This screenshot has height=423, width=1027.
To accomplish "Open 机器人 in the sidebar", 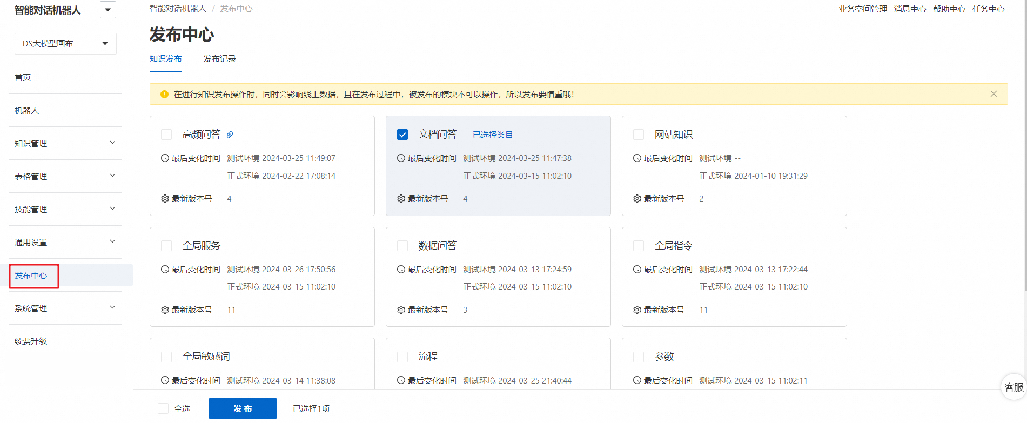I will click(x=27, y=110).
